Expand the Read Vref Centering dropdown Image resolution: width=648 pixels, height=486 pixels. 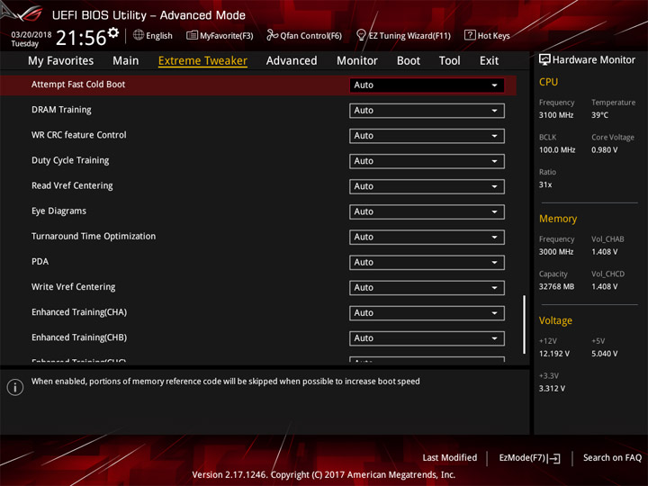(427, 186)
